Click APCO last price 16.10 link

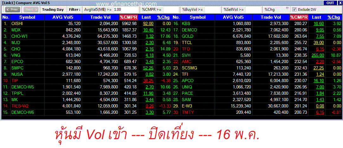[x=319, y=81]
